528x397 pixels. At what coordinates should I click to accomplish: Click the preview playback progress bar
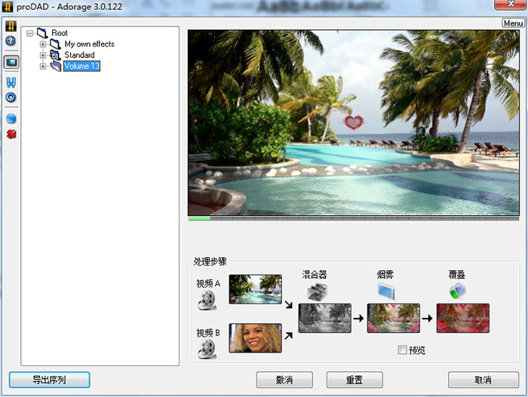[354, 219]
